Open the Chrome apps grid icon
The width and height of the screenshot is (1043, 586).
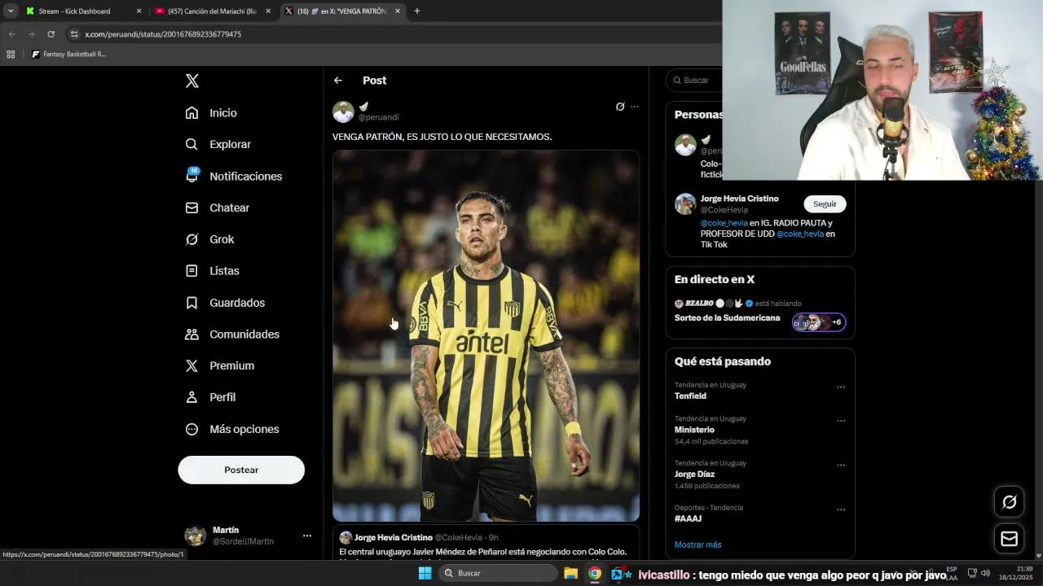11,55
